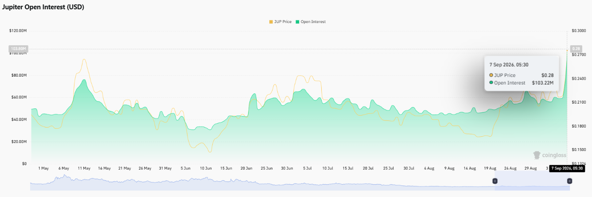Click the Jupiter Open Interest (USD) title

tap(43, 8)
